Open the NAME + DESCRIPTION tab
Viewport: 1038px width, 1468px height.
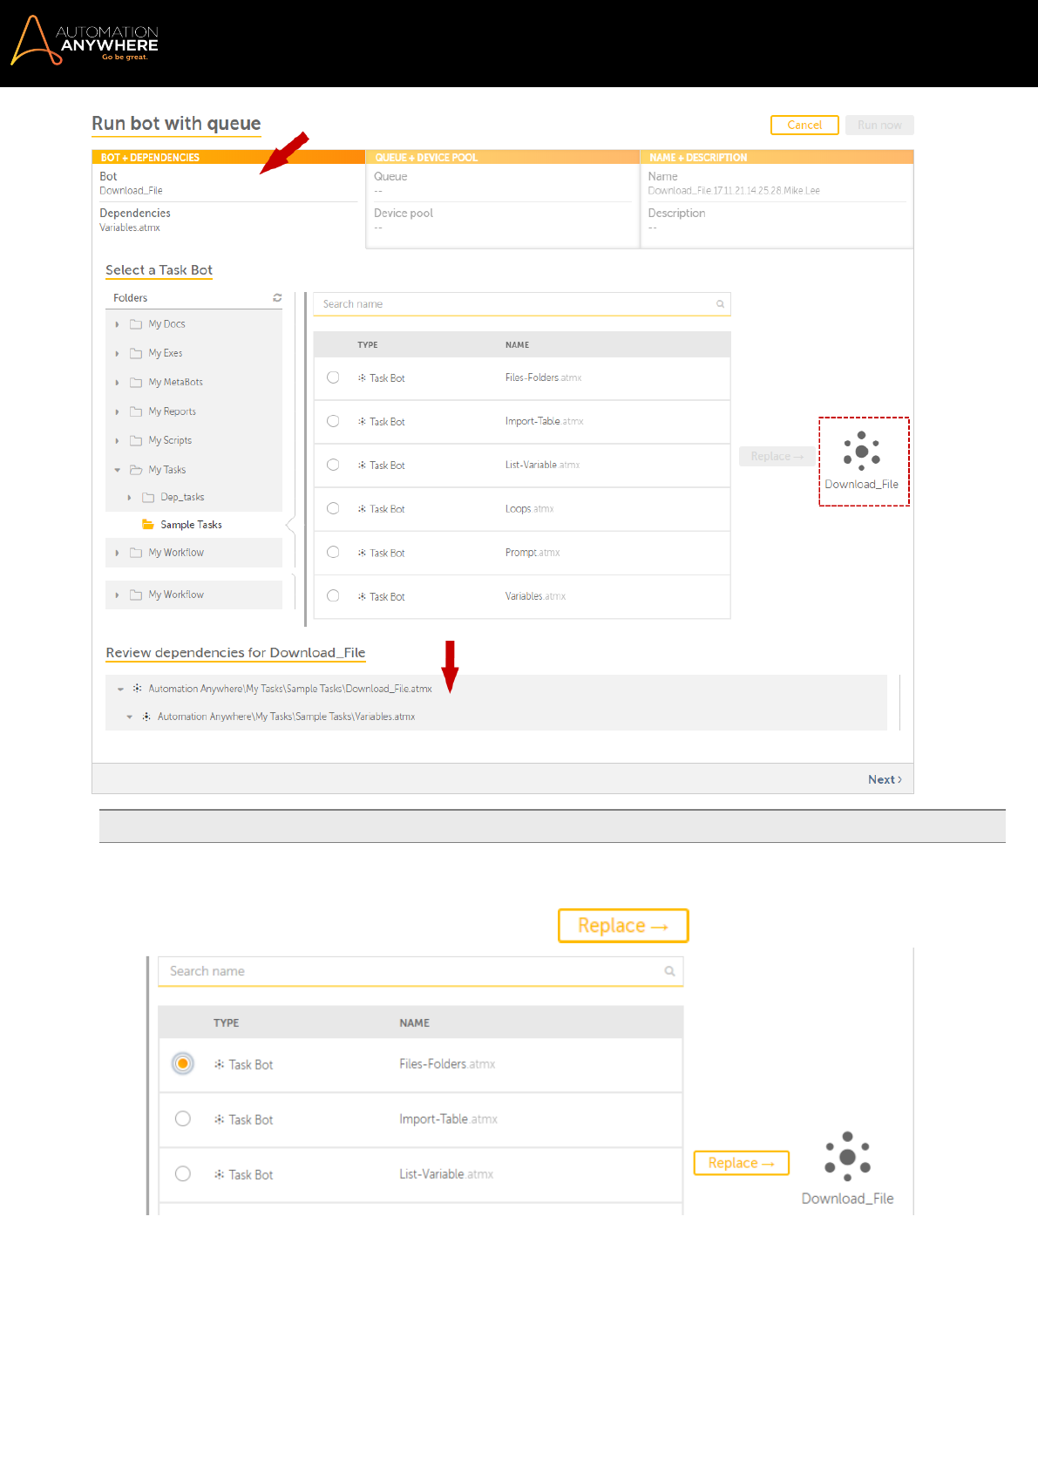pyautogui.click(x=777, y=157)
